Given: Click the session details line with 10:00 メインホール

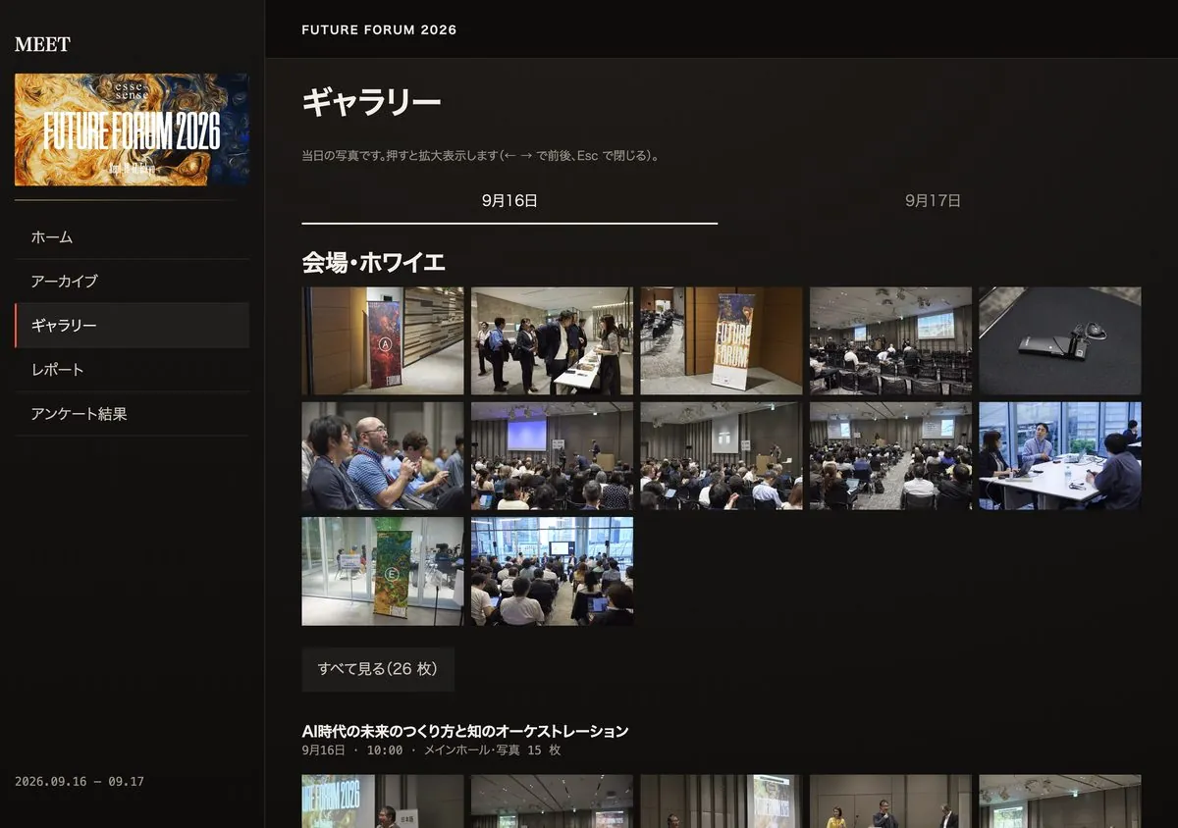Looking at the screenshot, I should [x=432, y=750].
